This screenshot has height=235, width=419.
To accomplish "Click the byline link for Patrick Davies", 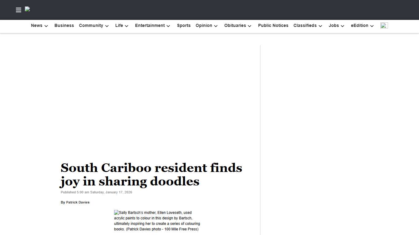I will coord(78,202).
